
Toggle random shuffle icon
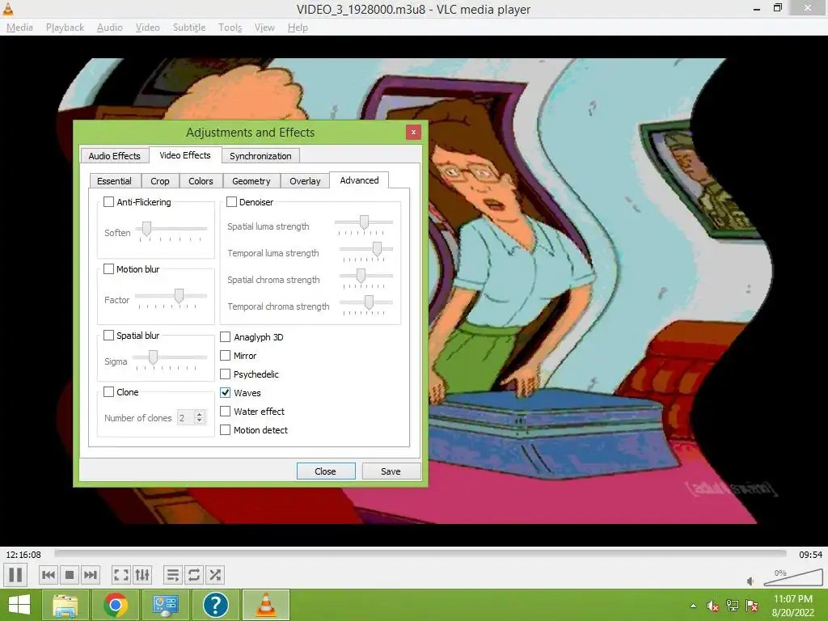215,575
